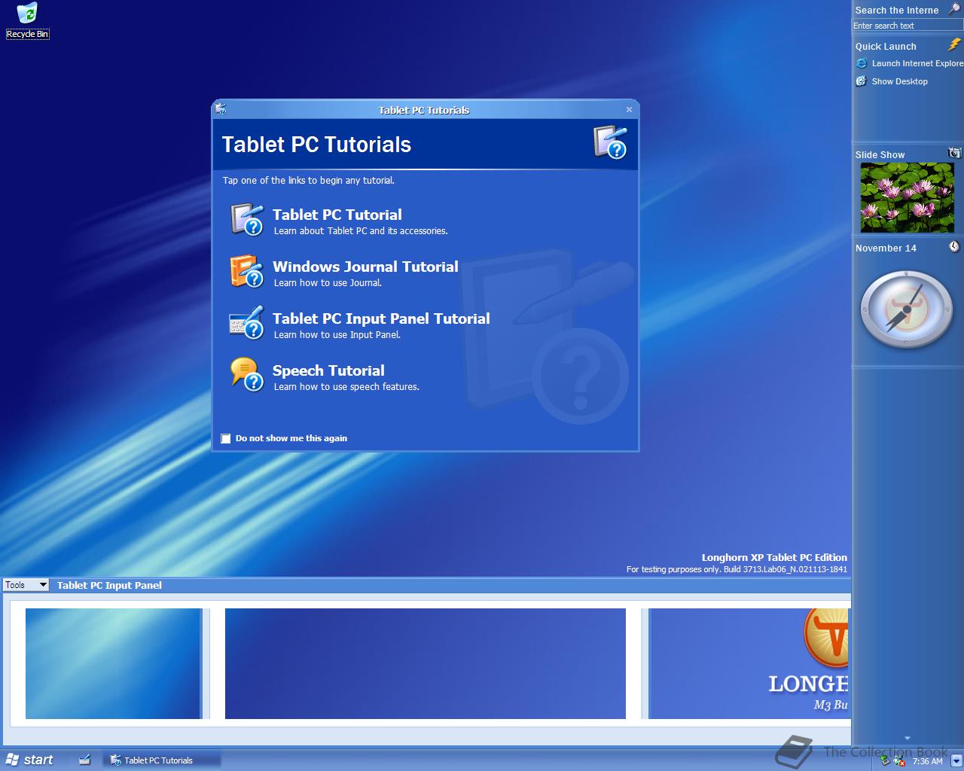Click 'Learn how to use speech features.' text
Viewport: 964px width, 771px height.
click(x=346, y=387)
